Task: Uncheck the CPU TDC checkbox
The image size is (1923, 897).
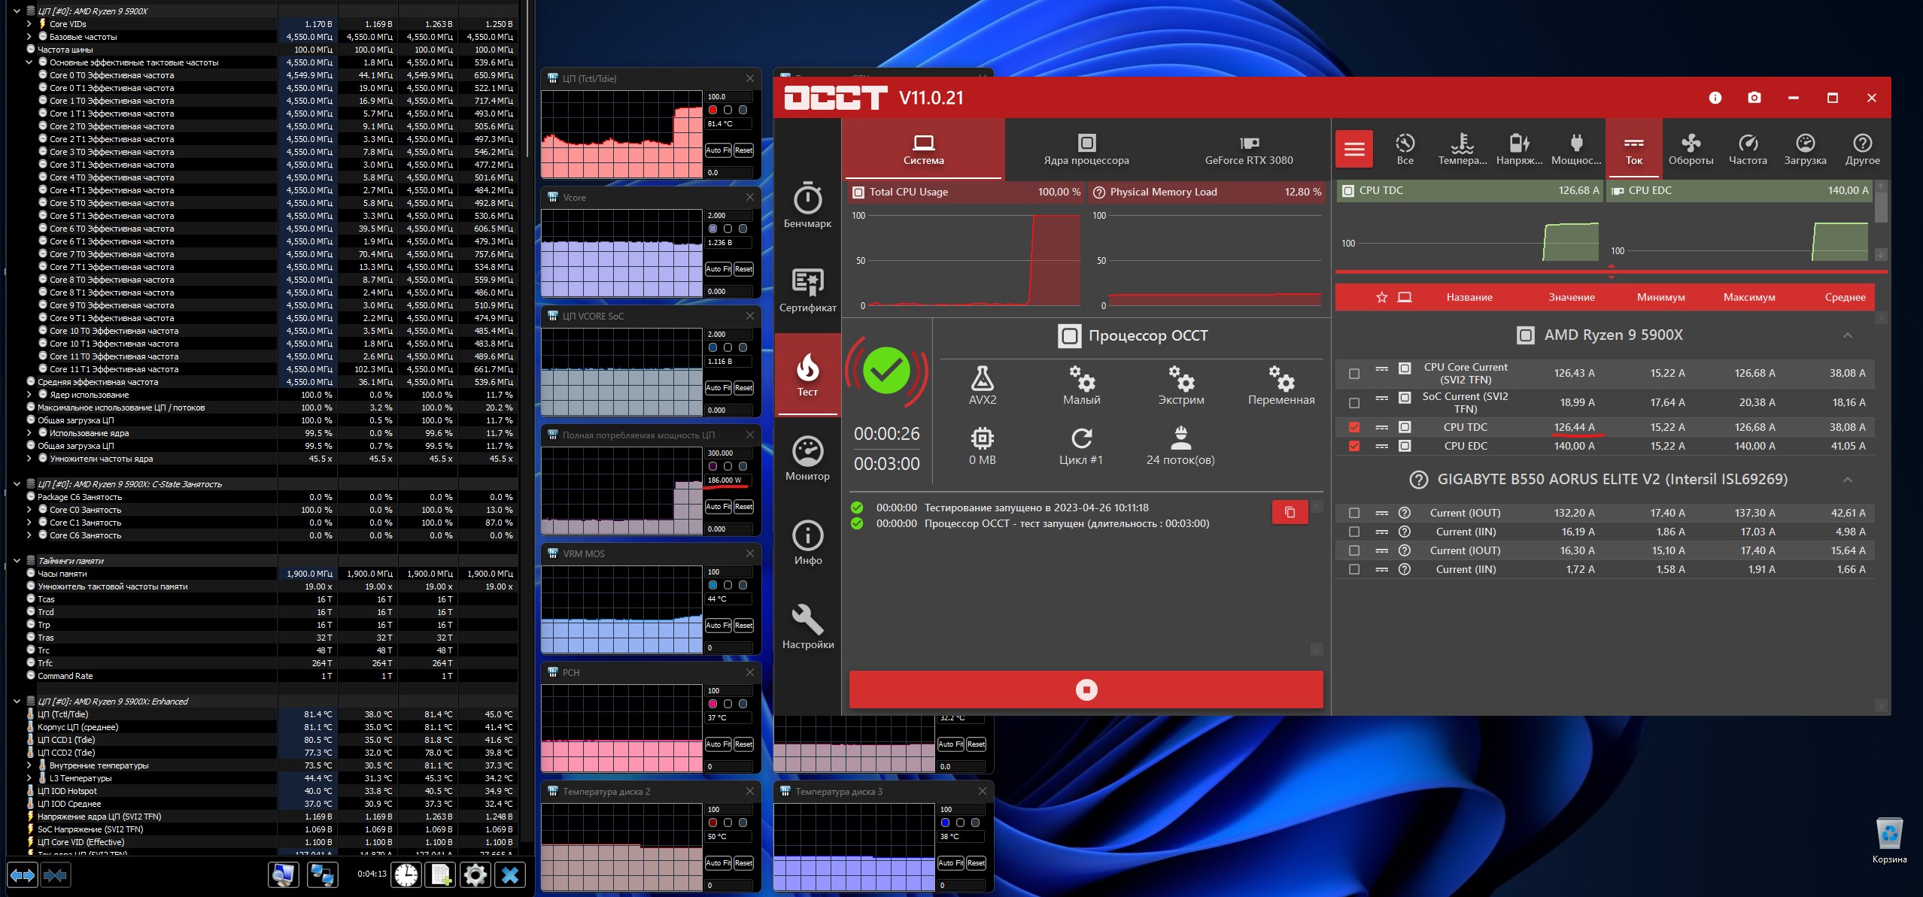Action: click(1354, 427)
